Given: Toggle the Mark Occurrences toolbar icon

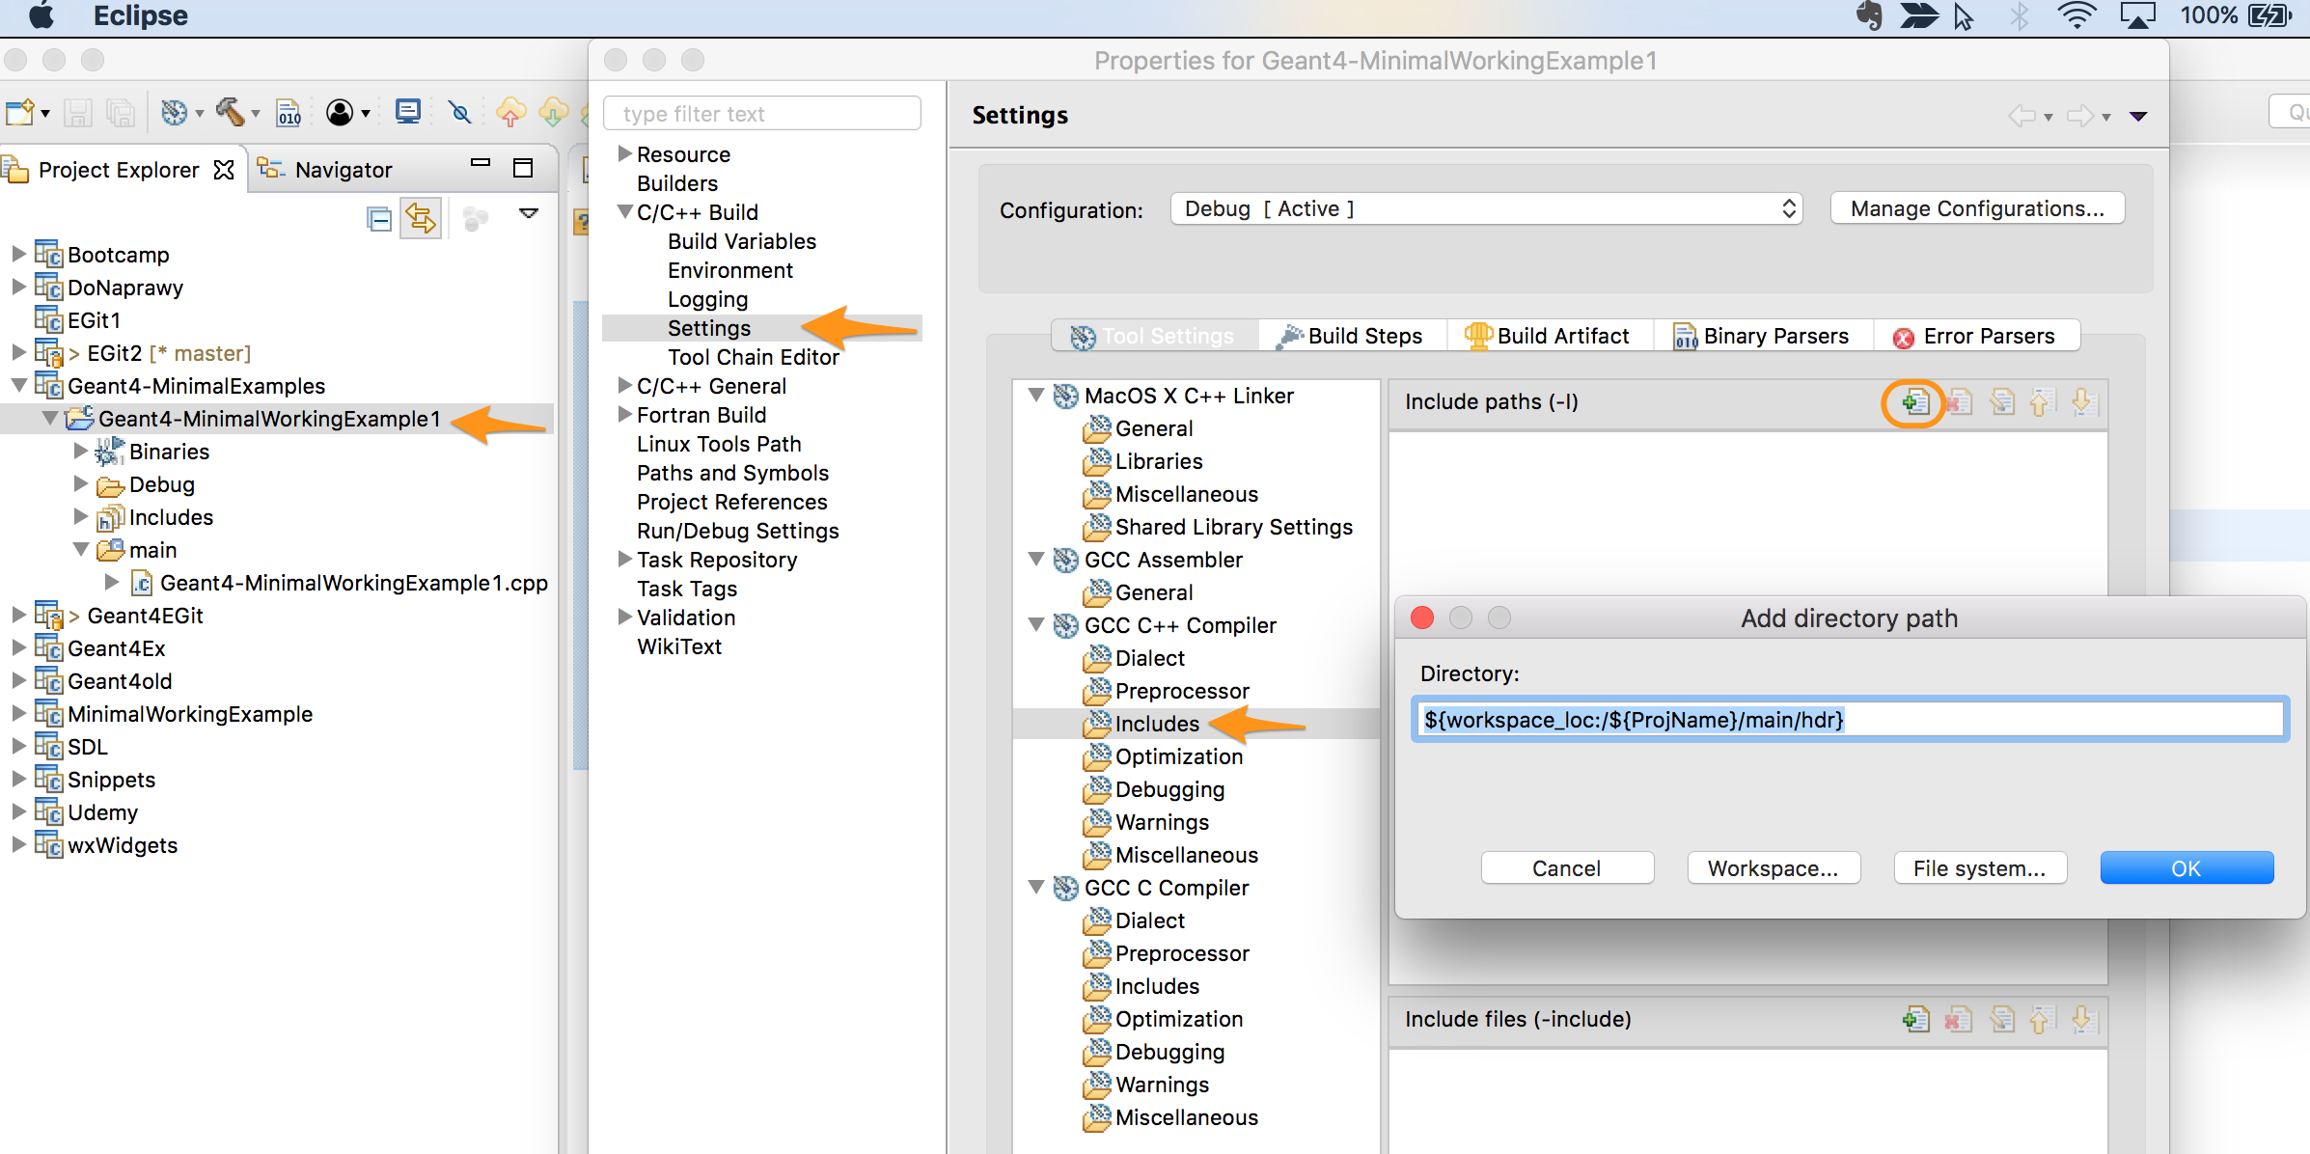Looking at the screenshot, I should (460, 112).
